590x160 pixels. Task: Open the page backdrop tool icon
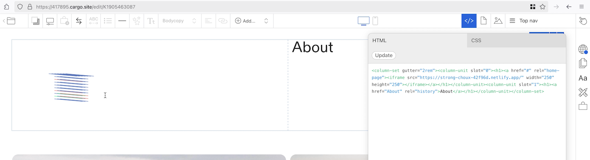[x=36, y=21]
